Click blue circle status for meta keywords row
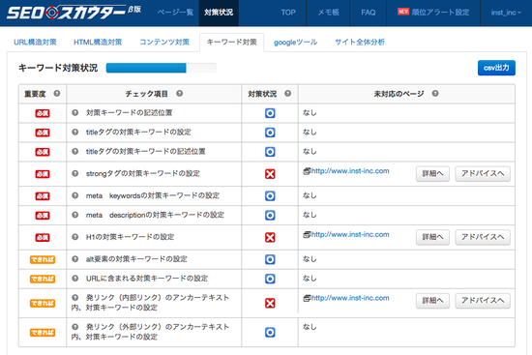 click(270, 195)
